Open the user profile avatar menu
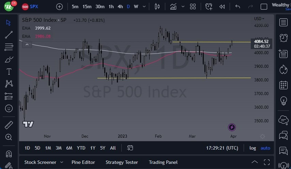This screenshot has height=169, width=291. tap(9, 6)
